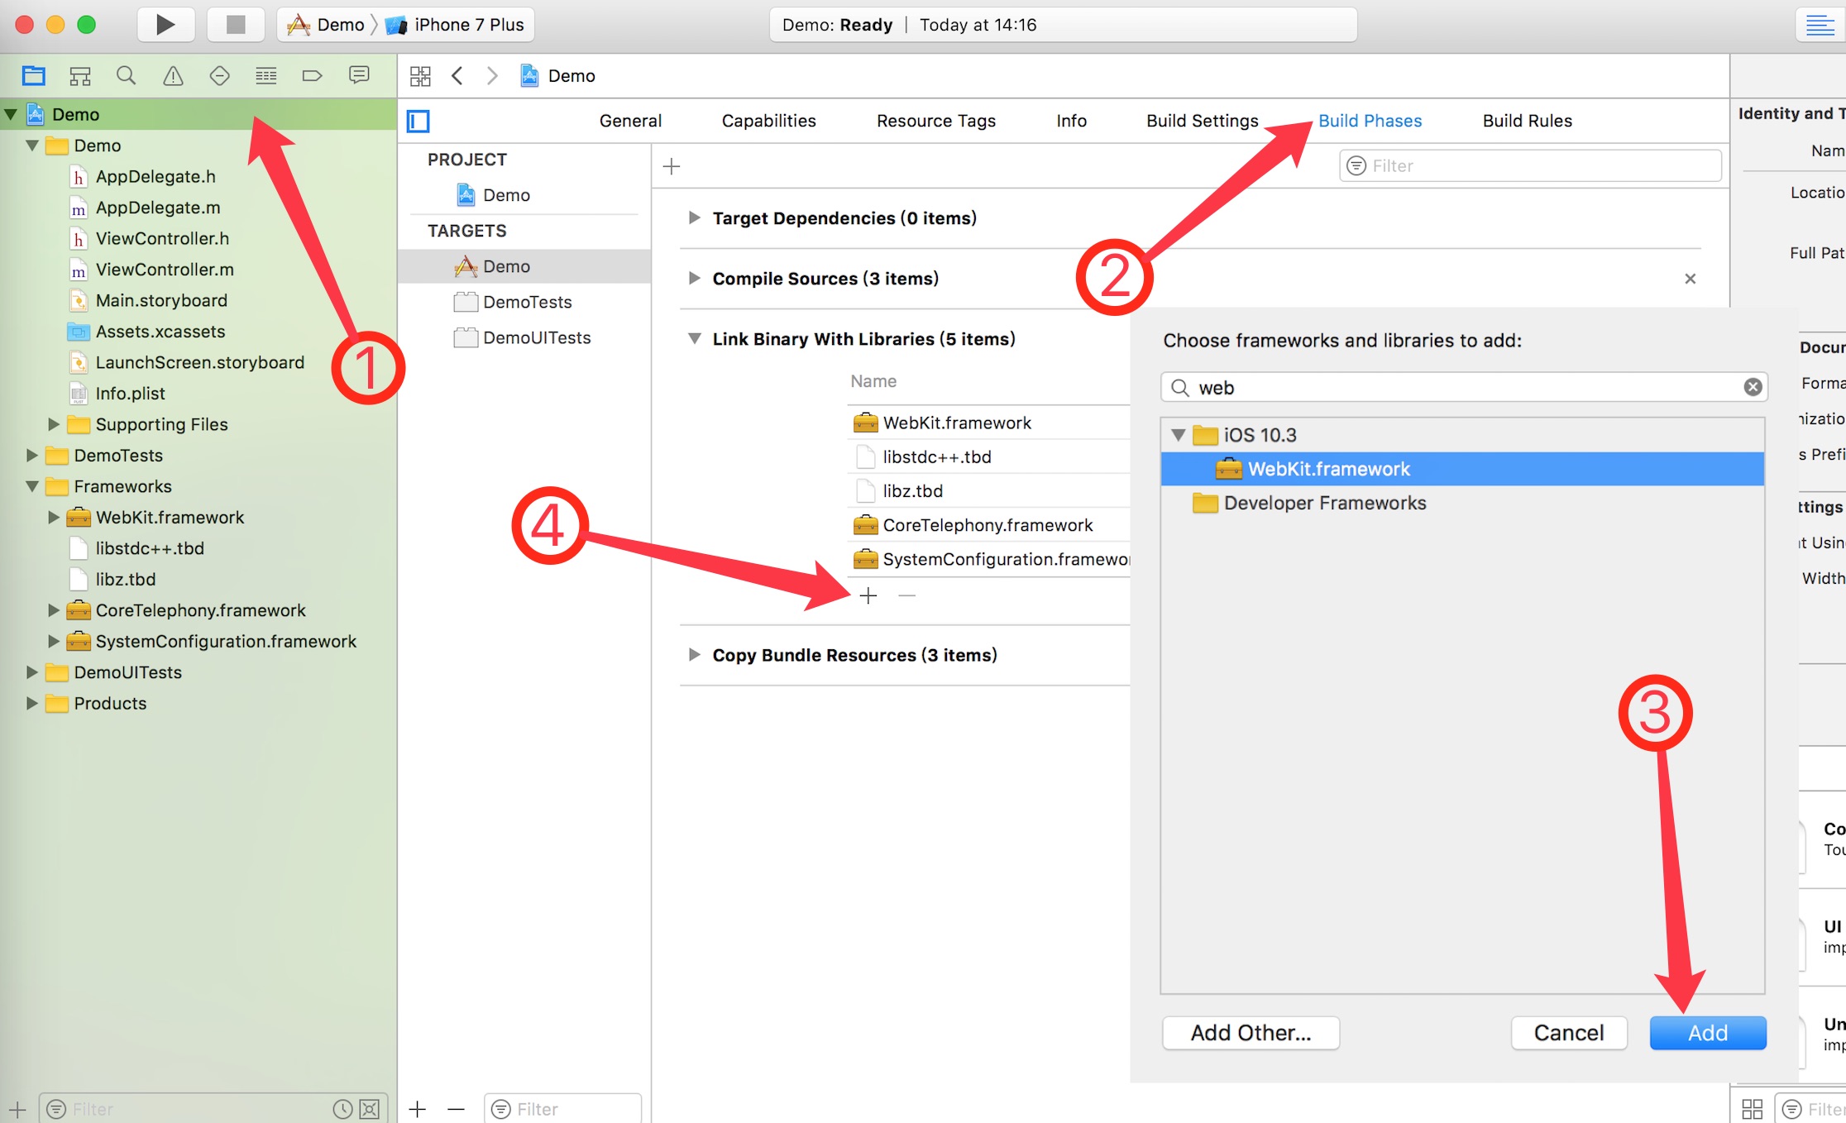Delete the Compile Sources phase
The width and height of the screenshot is (1846, 1123).
point(1691,279)
